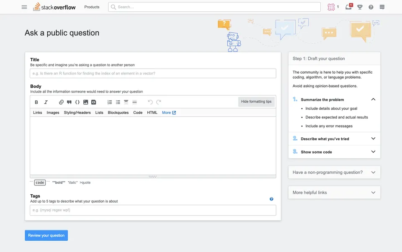Screen dimensions: 402x252
Task: Focus the question Title field
Action: [153, 73]
